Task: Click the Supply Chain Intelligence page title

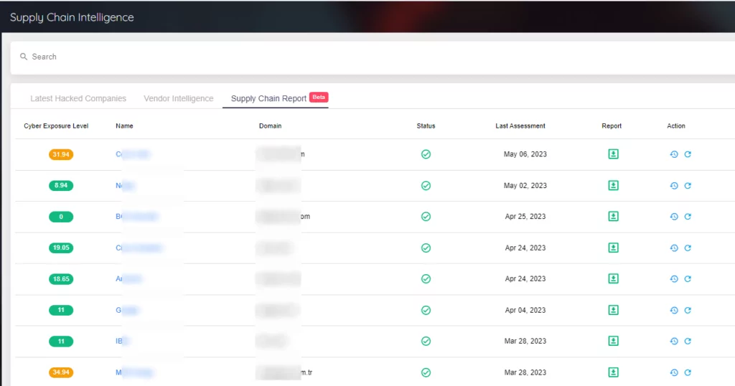Action: (x=72, y=17)
